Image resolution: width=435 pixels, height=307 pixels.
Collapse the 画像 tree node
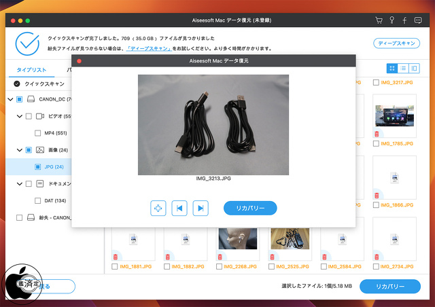pos(20,150)
